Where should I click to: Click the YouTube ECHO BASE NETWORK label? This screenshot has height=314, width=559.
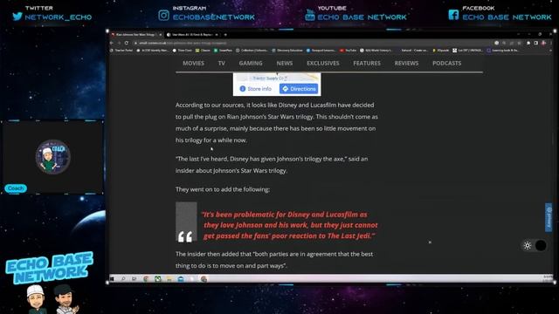click(362, 17)
